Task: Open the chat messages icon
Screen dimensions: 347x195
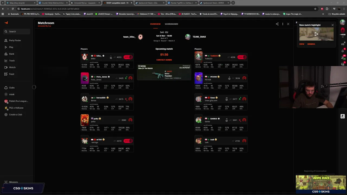Action: tap(343, 64)
